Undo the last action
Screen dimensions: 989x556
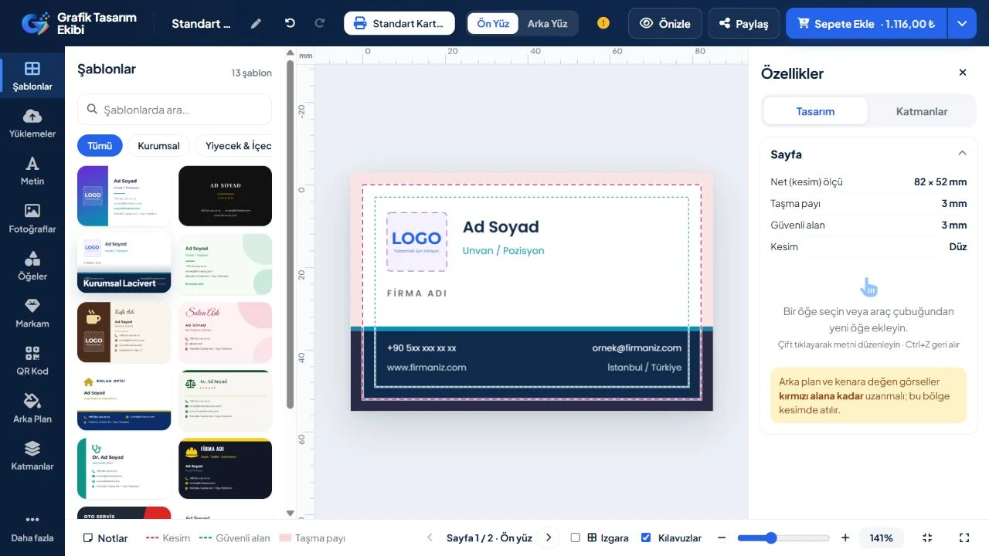(291, 23)
